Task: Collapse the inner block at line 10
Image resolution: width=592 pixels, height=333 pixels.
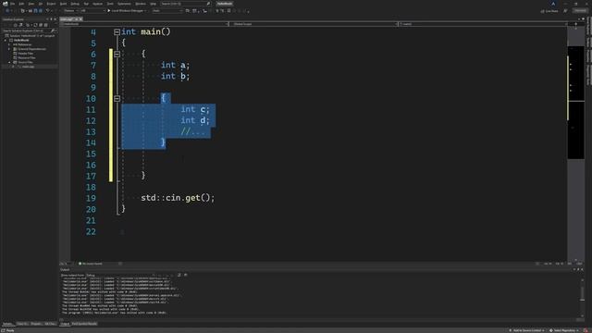Action: click(117, 99)
